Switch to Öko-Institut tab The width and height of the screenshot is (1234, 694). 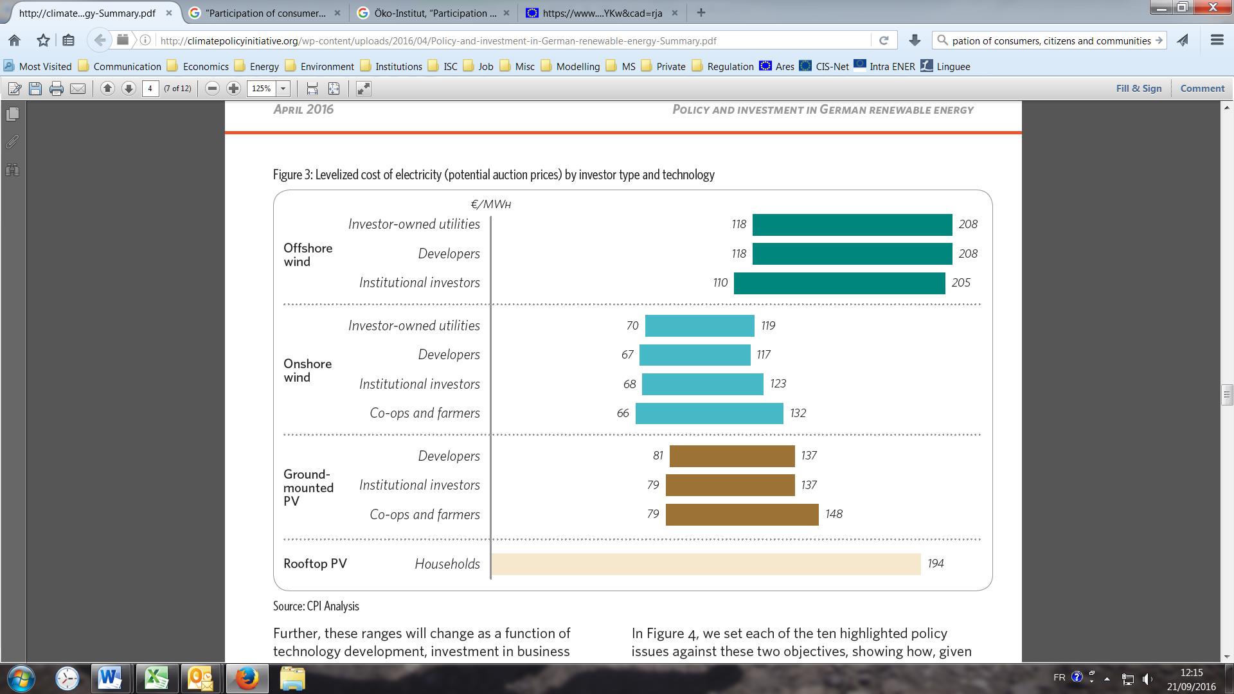point(431,13)
